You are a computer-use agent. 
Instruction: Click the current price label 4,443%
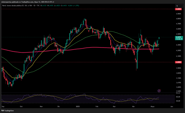click(x=178, y=37)
